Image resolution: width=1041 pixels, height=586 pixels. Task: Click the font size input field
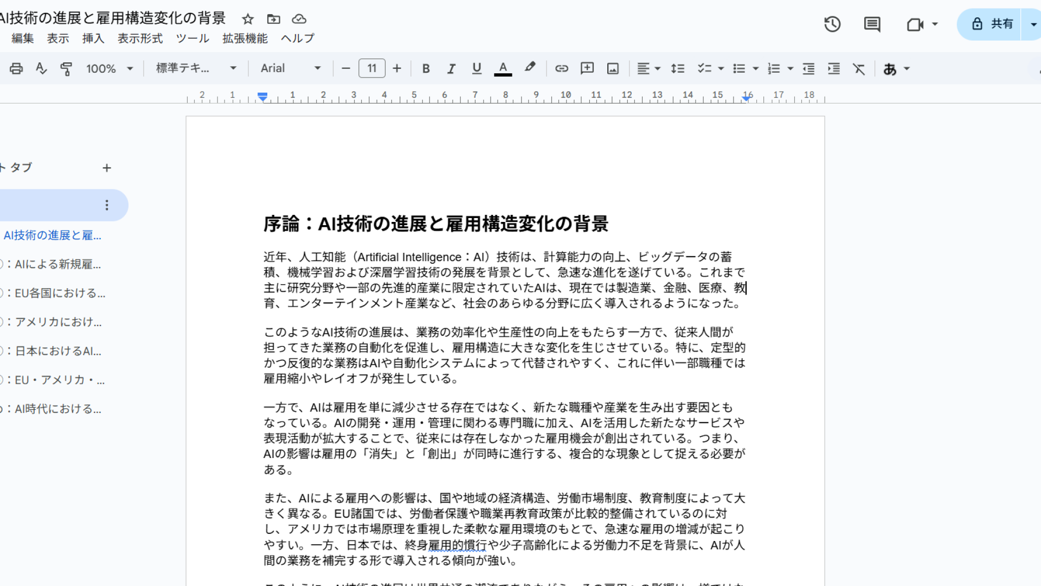coord(371,68)
